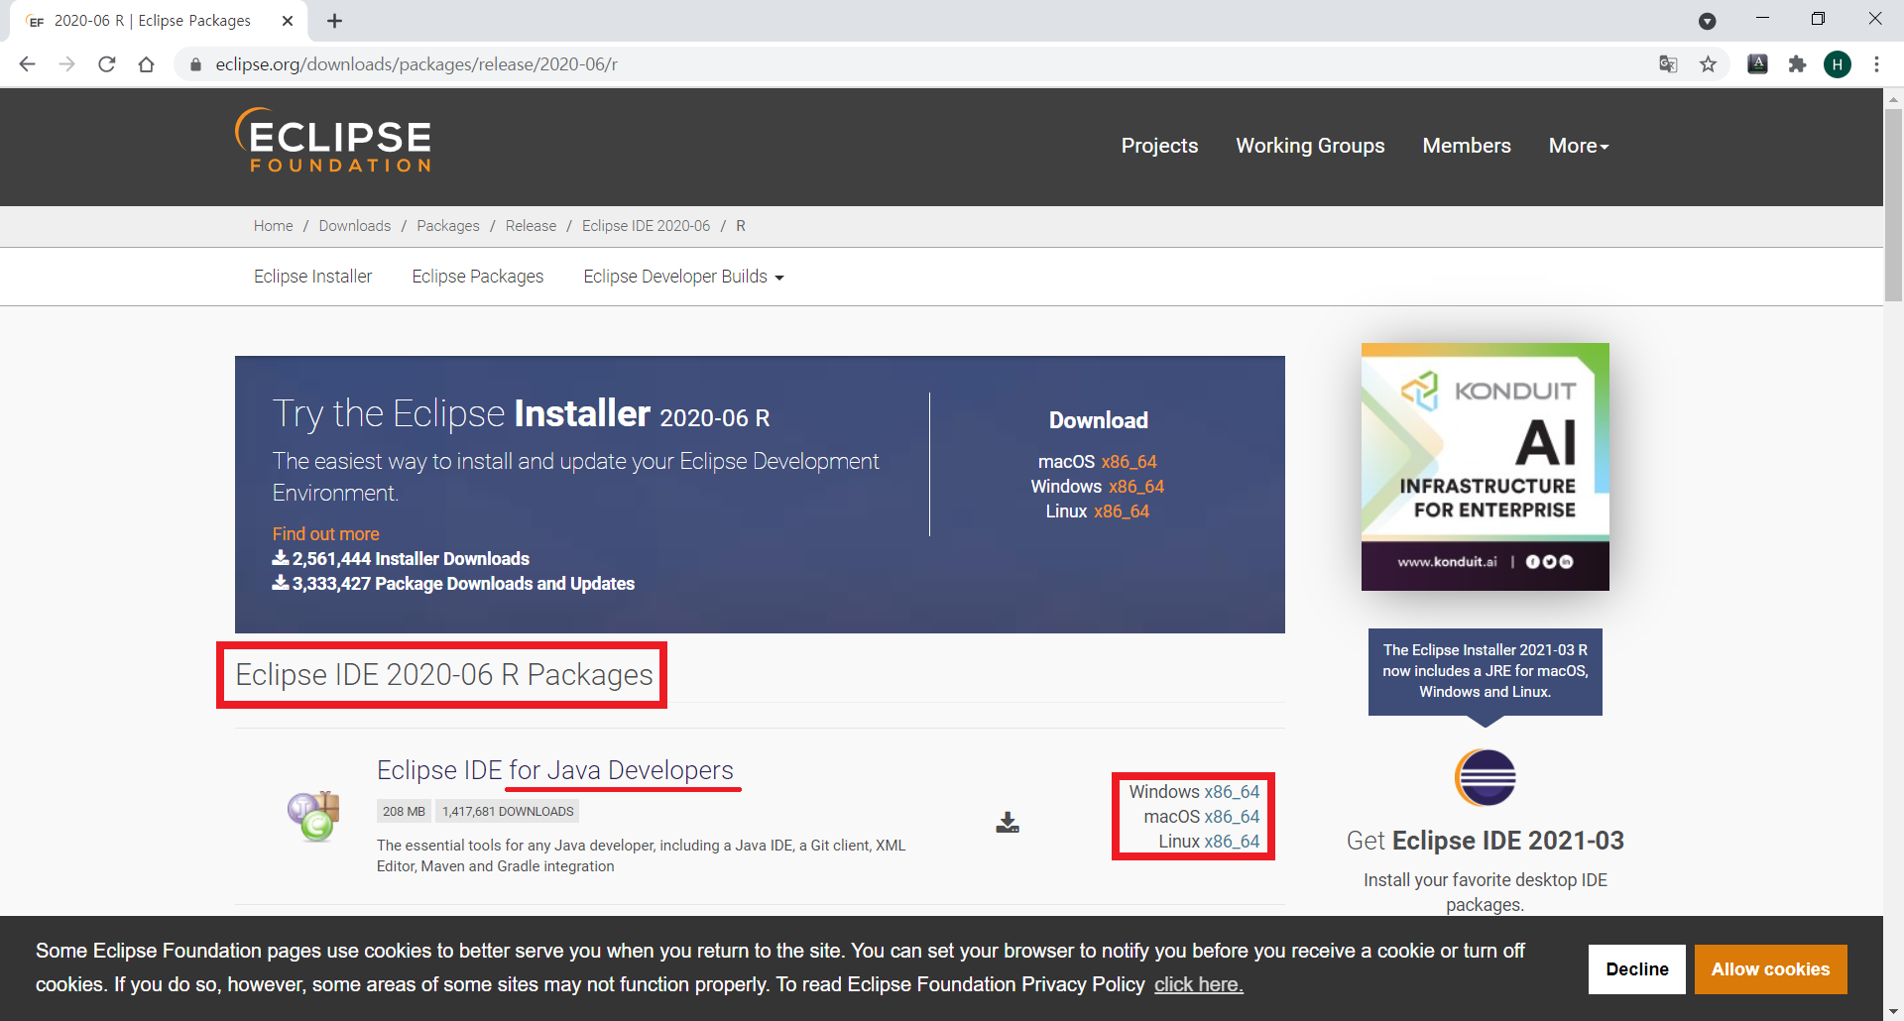Go to Downloads in the breadcrumb
Viewport: 1904px width, 1021px height.
(354, 226)
